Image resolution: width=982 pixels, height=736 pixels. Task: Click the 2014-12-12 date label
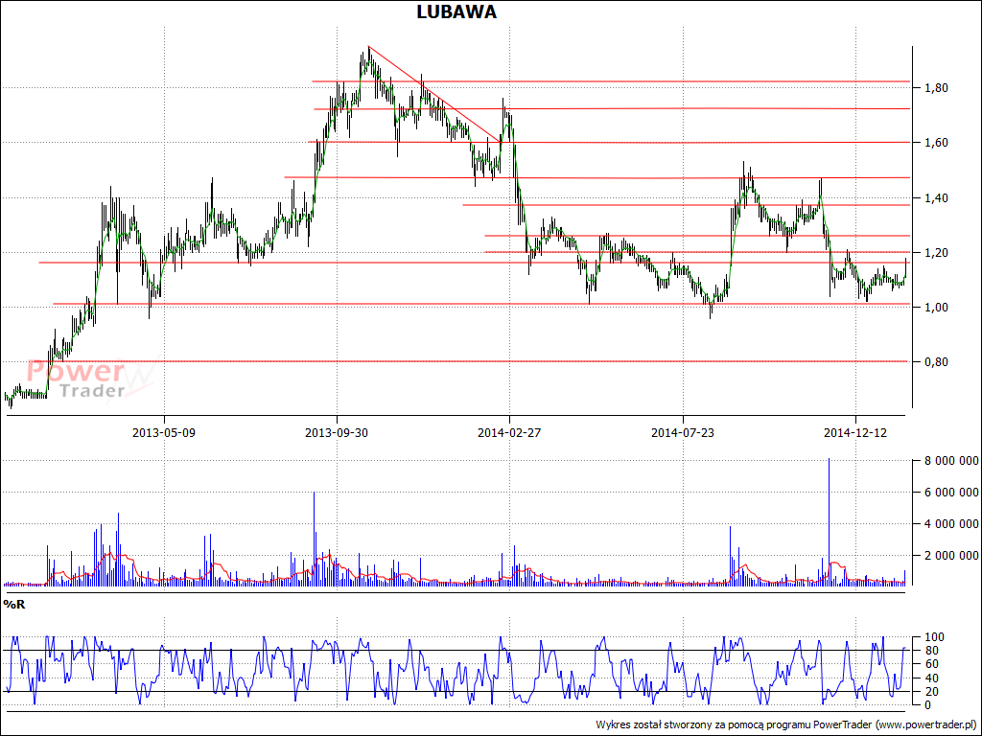tap(855, 433)
